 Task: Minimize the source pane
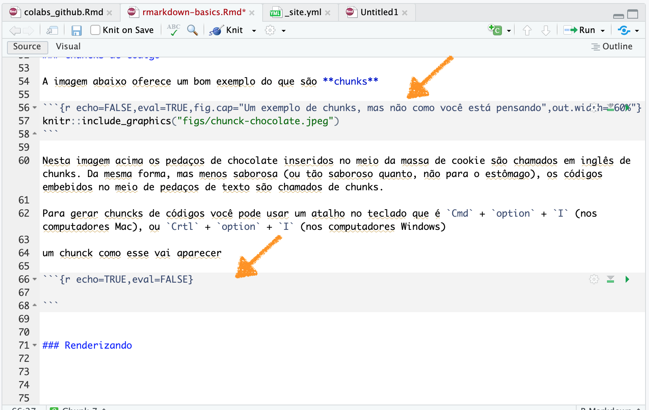[x=619, y=16]
